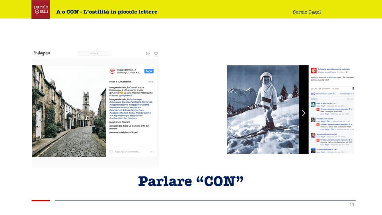Click Comment under the Facebook post
The height and width of the screenshot is (215, 382).
pyautogui.click(x=325, y=89)
